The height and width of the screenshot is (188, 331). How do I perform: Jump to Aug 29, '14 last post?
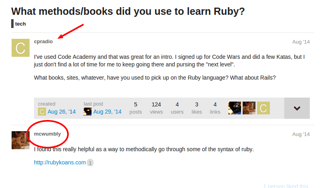[x=107, y=112]
